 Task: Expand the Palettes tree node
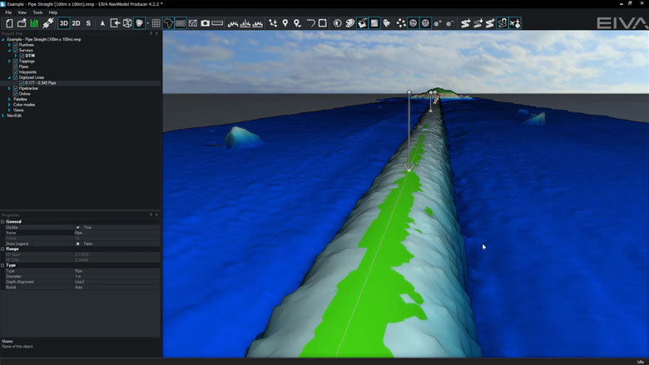coord(9,99)
